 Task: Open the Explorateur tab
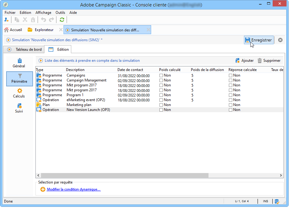click(x=40, y=30)
